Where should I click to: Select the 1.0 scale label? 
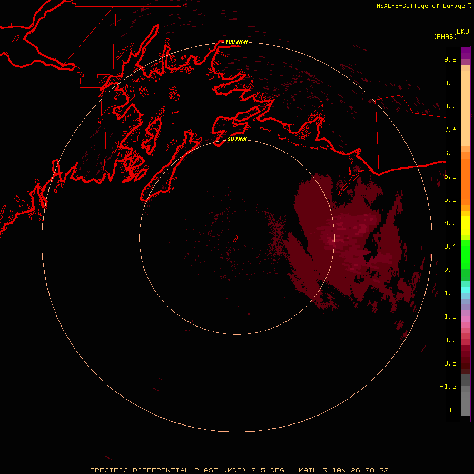(450, 317)
